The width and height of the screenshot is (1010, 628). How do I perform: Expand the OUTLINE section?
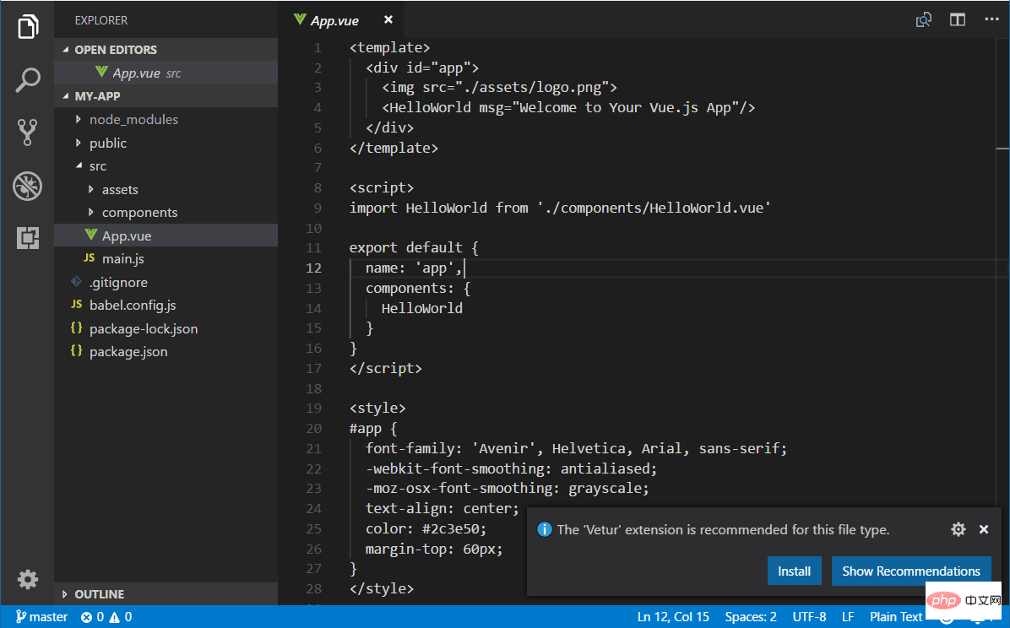coord(99,594)
